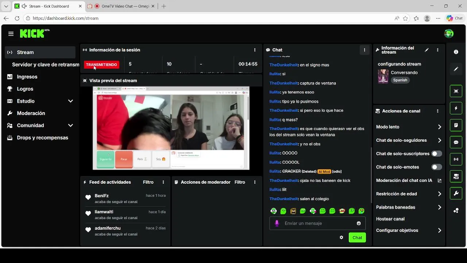The image size is (467, 263).
Task: Bookmark this page with star icon
Action: click(405, 18)
